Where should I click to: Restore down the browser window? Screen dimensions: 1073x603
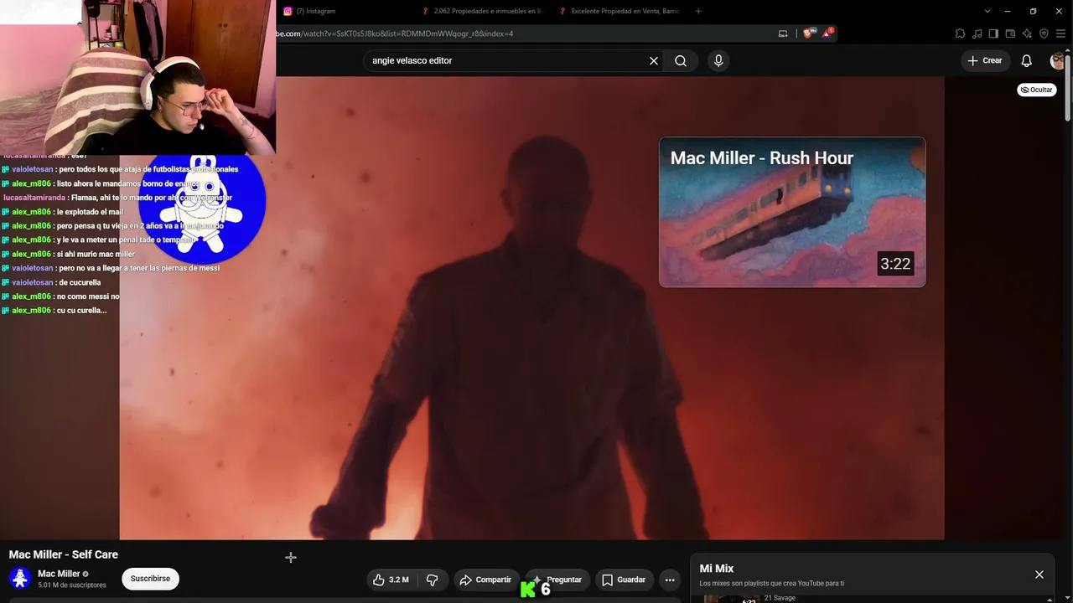[1033, 11]
